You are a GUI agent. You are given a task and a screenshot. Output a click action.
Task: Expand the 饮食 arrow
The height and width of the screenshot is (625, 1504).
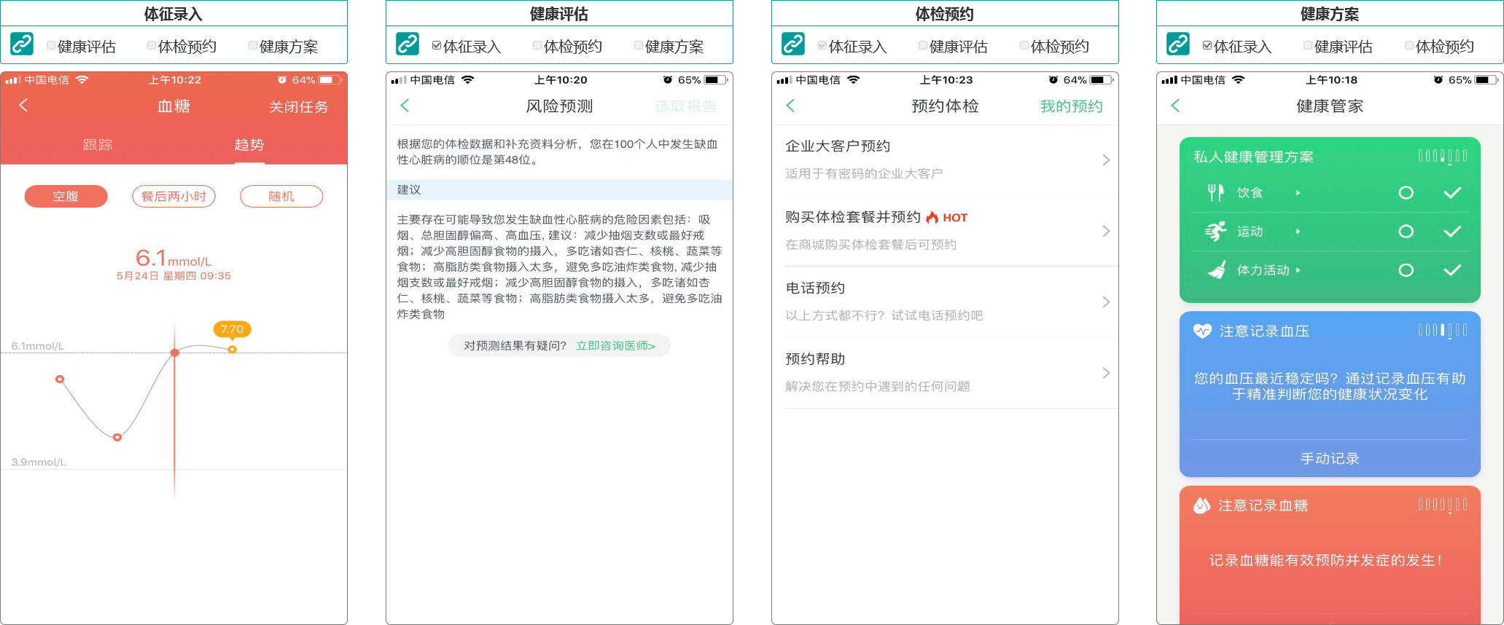click(x=1298, y=193)
